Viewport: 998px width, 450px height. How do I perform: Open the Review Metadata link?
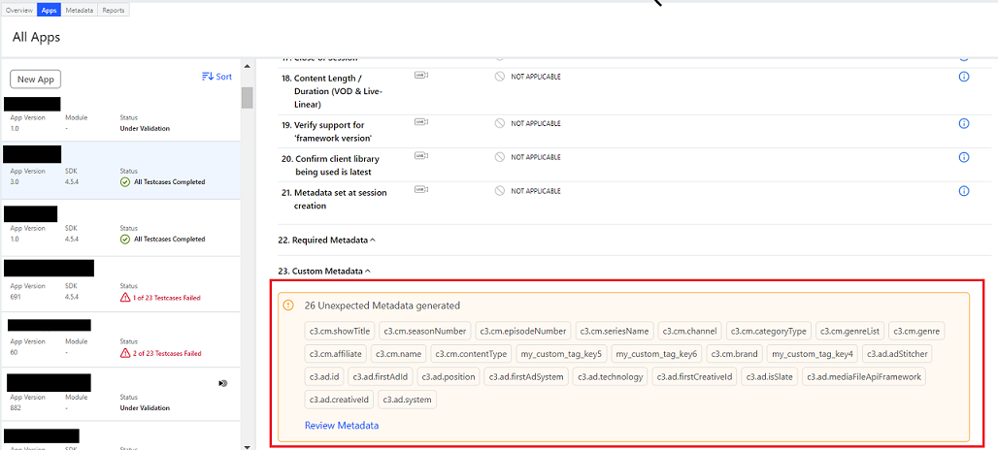[341, 426]
